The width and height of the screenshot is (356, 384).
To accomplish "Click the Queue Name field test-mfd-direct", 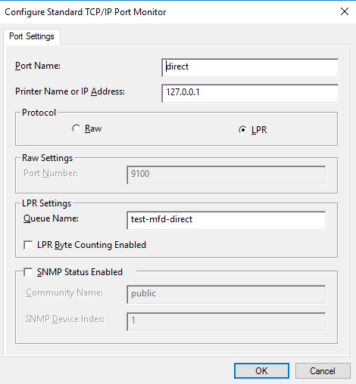I will pos(226,220).
